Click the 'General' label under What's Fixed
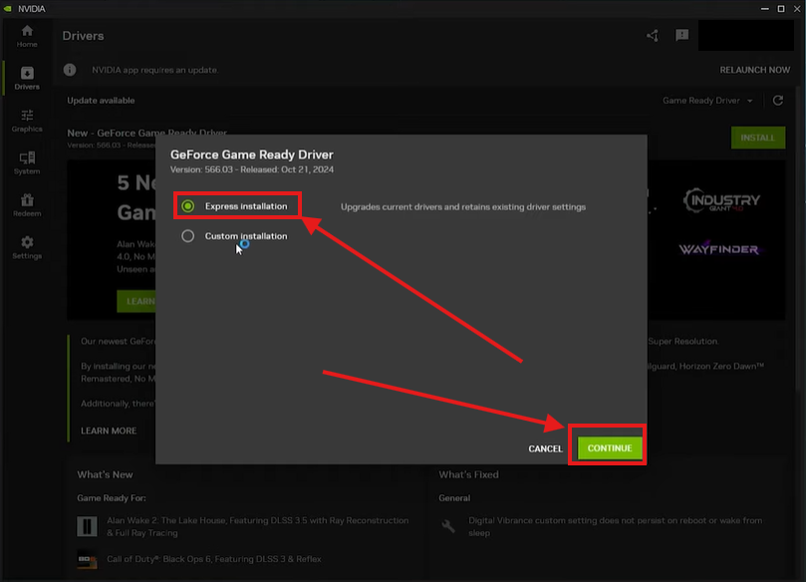Screen dimensions: 806x582 coord(454,498)
